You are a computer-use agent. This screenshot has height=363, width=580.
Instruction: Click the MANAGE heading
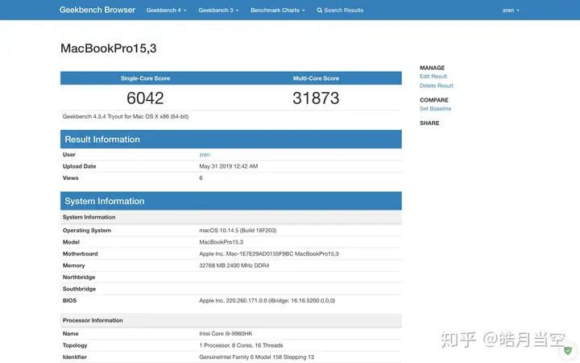pyautogui.click(x=432, y=68)
